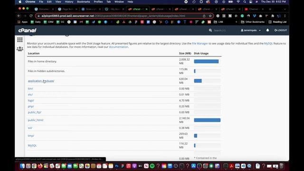Open the public_ftp/ directory link
The image size is (304, 171).
[35, 112]
